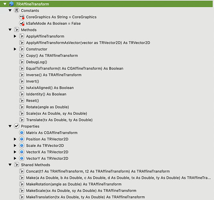Image resolution: width=214 pixels, height=200 pixels.
Task: Click the Methods group icon
Action: pos(16,30)
